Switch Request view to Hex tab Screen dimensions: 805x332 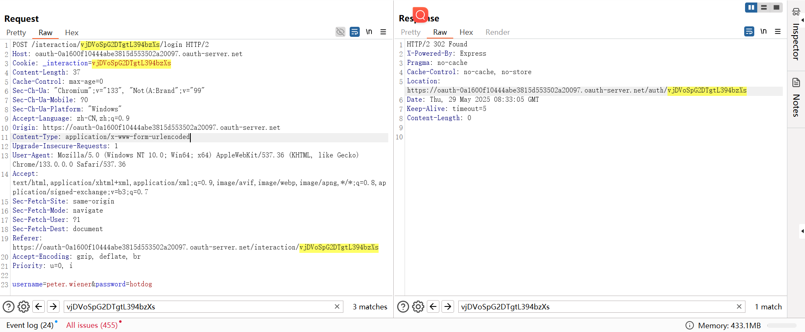72,33
